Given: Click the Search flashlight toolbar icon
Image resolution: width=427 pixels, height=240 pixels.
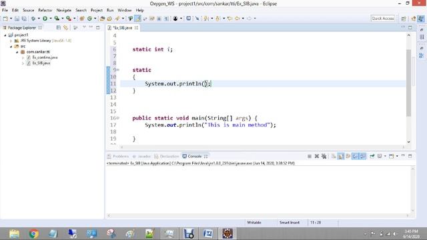Looking at the screenshot, I should [x=117, y=19].
